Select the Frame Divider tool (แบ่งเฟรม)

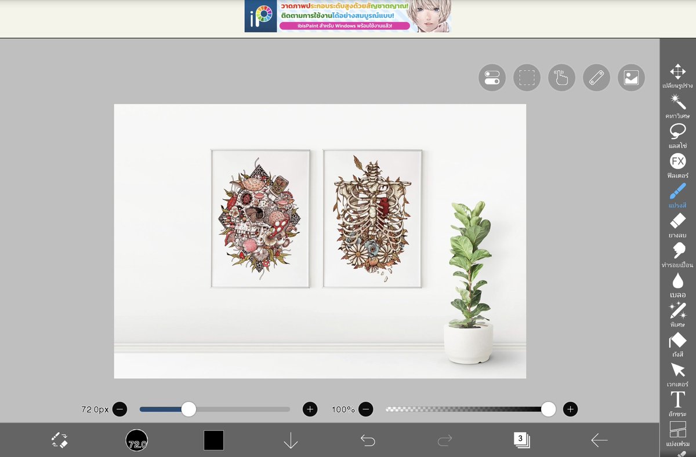677,434
